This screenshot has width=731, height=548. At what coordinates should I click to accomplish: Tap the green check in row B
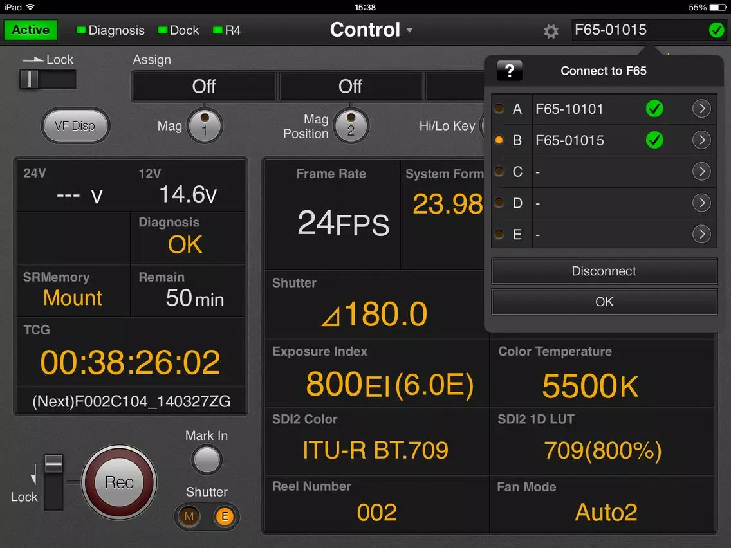click(654, 140)
